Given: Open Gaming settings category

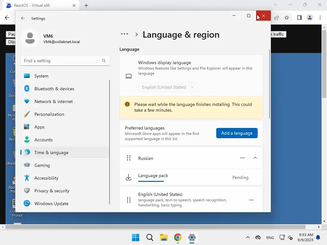Looking at the screenshot, I should [x=65, y=165].
